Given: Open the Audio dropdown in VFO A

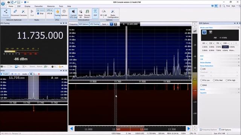Looking at the screenshot, I should [25, 74].
